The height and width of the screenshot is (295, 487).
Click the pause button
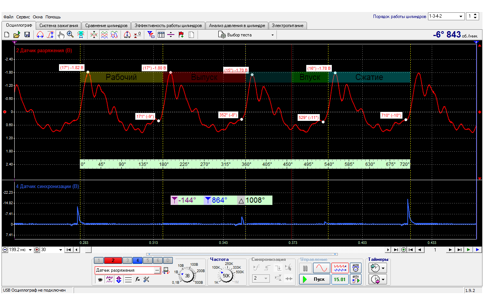coord(306,268)
